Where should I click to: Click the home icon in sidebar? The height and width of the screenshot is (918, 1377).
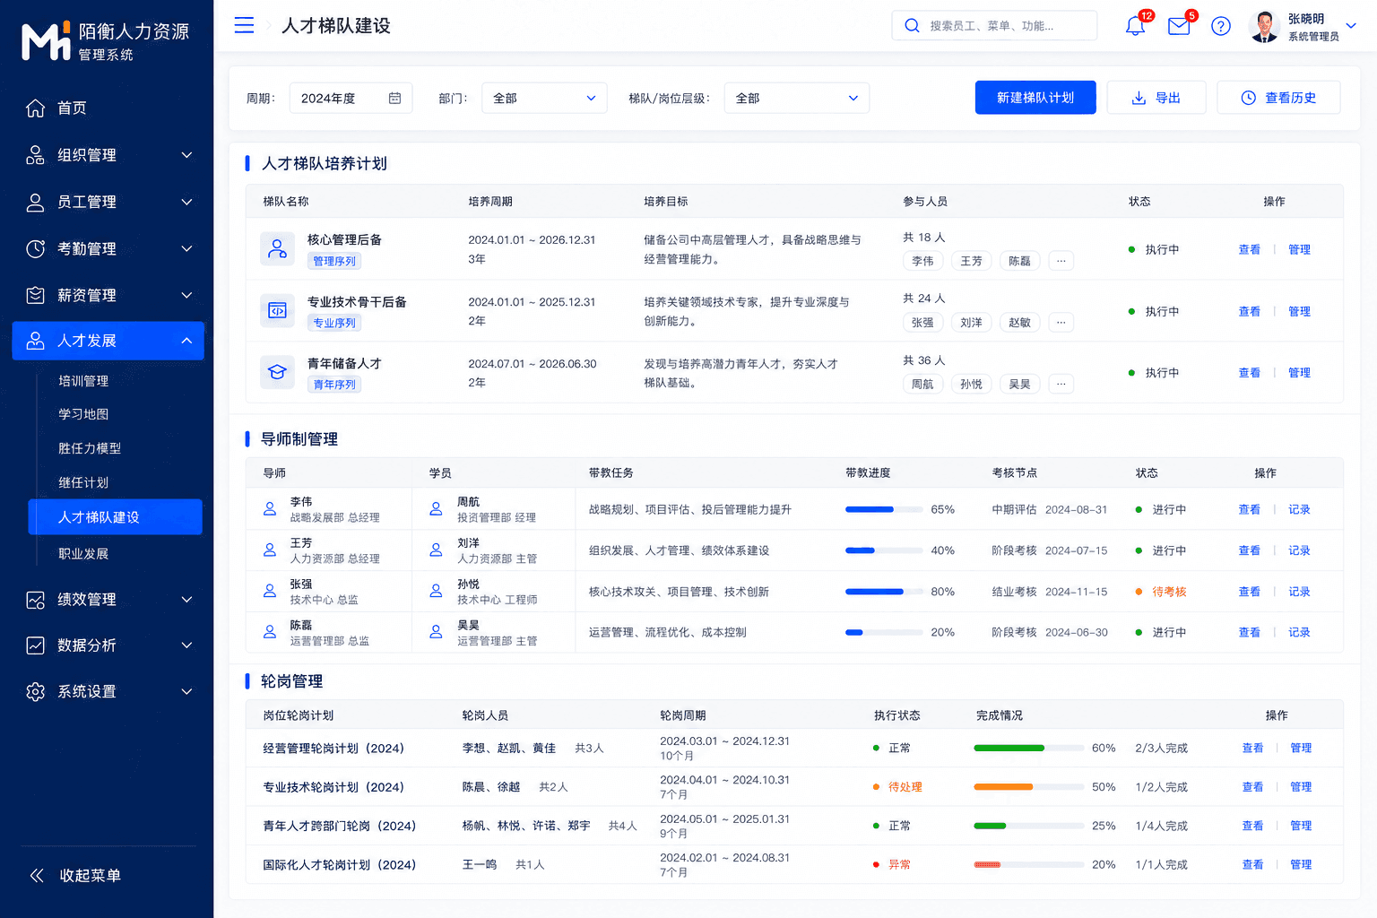[35, 108]
